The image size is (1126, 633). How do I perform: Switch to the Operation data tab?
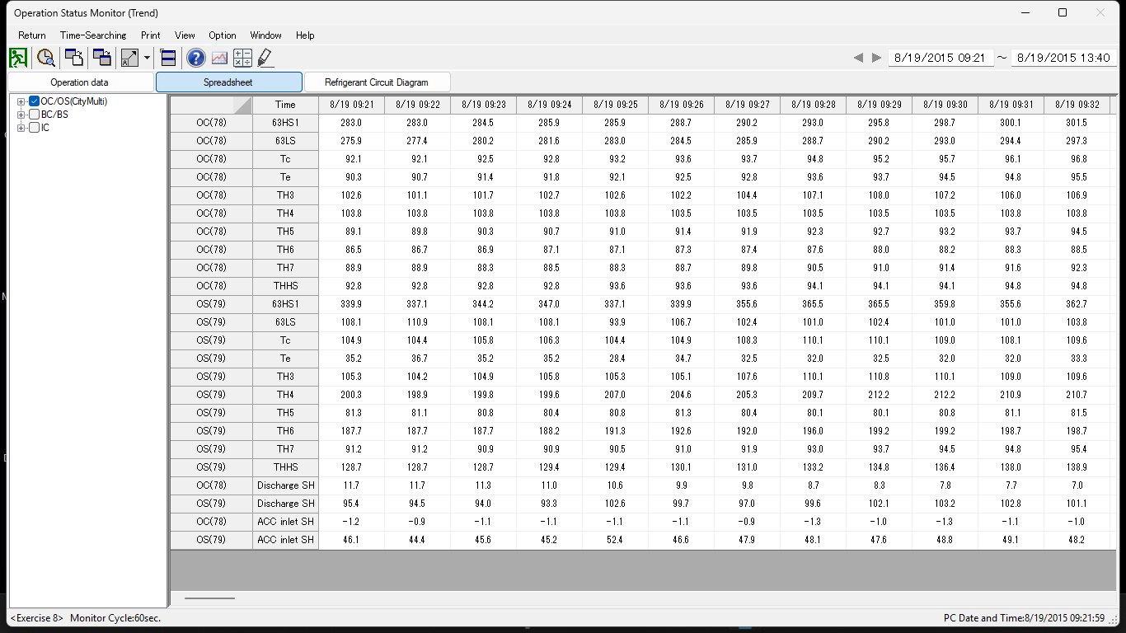(x=78, y=82)
